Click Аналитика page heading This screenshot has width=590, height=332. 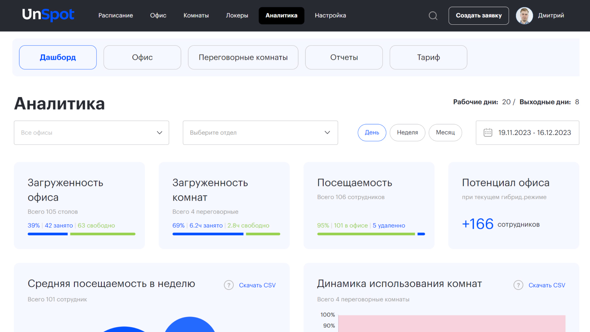tap(59, 103)
